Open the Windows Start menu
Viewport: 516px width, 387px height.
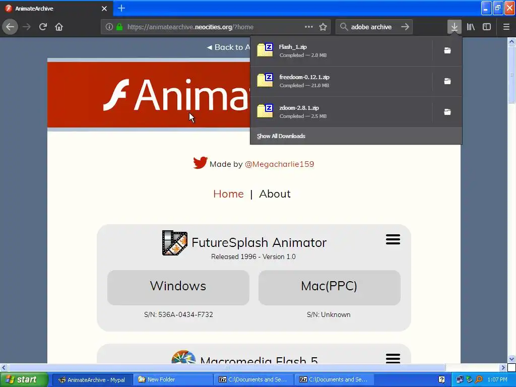click(23, 380)
